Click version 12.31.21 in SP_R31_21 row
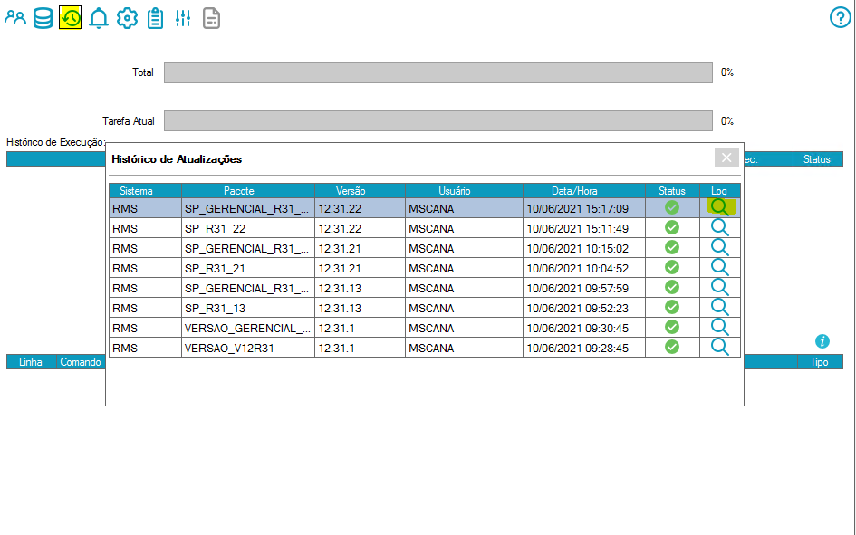The width and height of the screenshot is (856, 535). pos(340,268)
